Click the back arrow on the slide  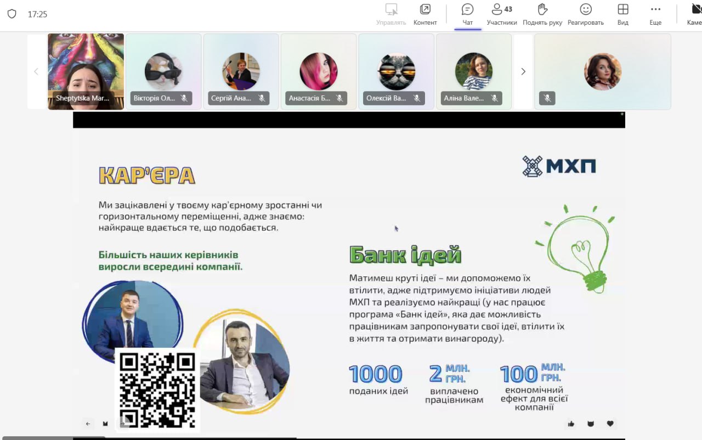click(88, 424)
